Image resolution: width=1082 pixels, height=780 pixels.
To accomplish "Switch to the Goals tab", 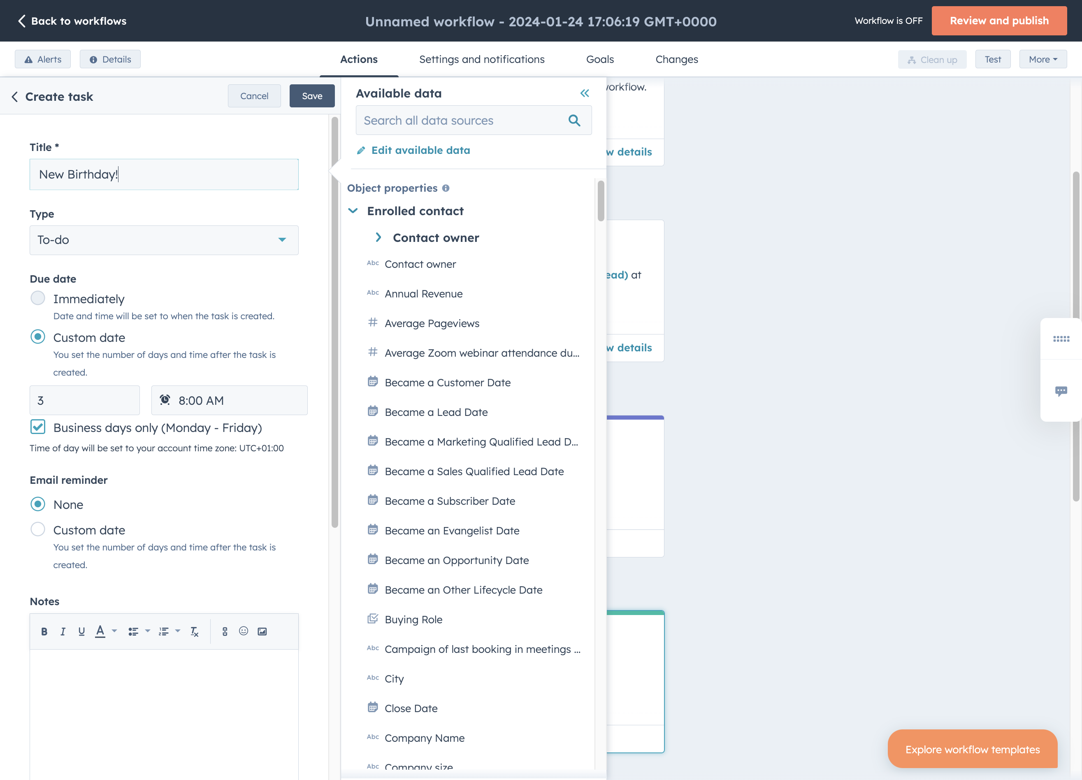I will click(600, 59).
